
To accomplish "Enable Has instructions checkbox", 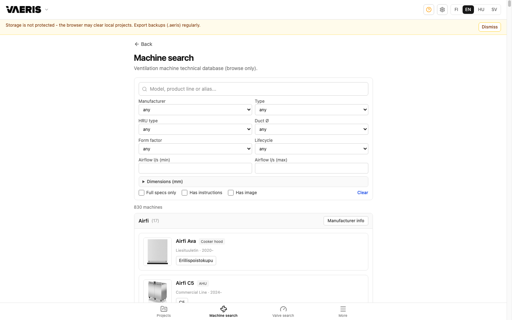I will (185, 193).
